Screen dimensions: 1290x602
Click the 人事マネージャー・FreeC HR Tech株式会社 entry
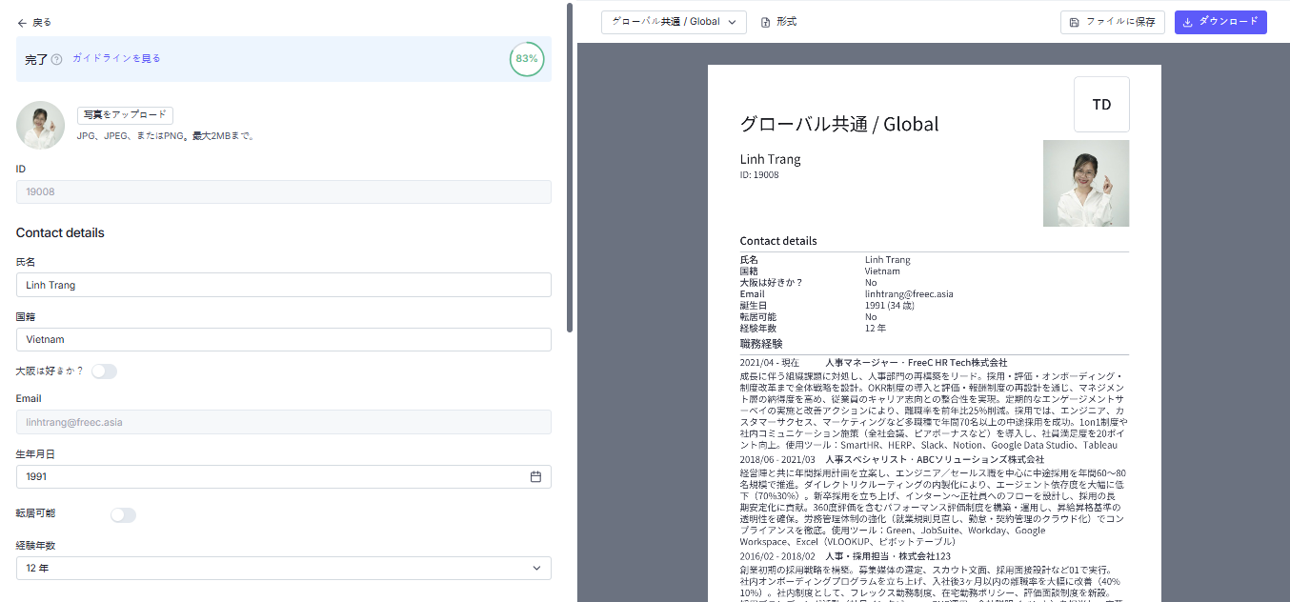pos(917,363)
